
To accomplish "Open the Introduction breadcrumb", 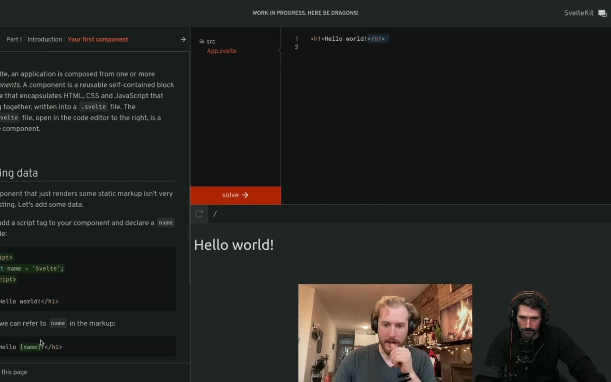I will (45, 39).
